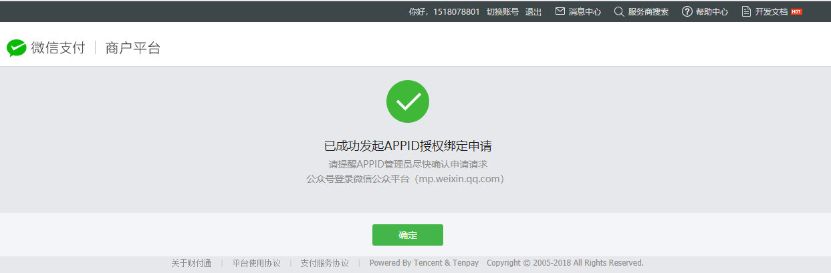
Task: Open 关于财付通 footer link
Action: tap(191, 263)
